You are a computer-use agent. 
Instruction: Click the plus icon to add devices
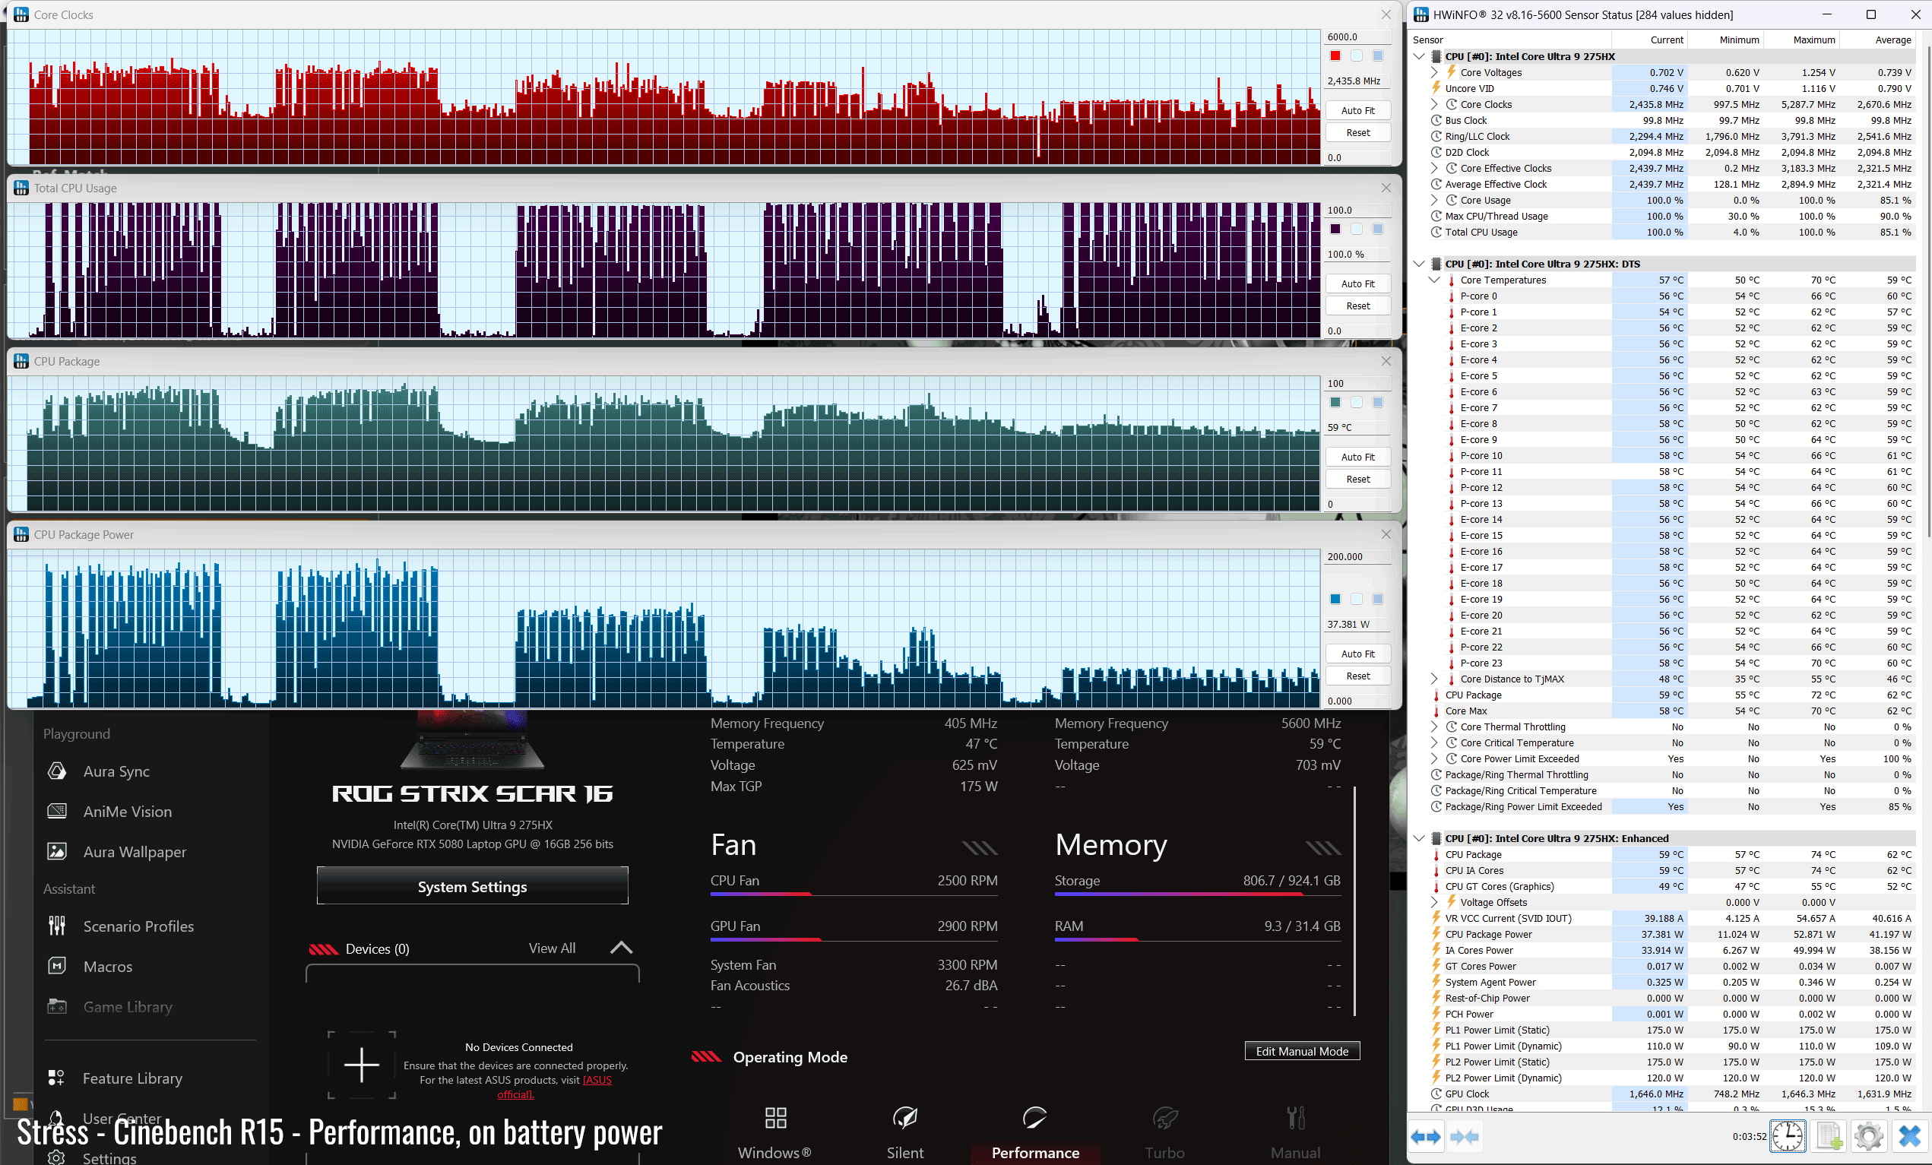362,1065
